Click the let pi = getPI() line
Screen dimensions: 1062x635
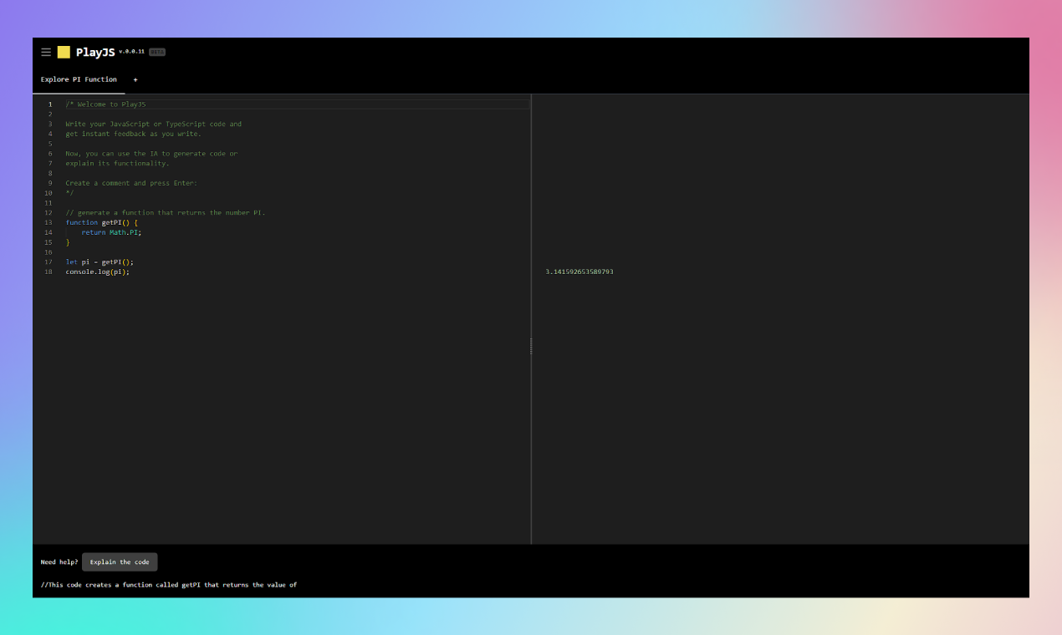[99, 262]
